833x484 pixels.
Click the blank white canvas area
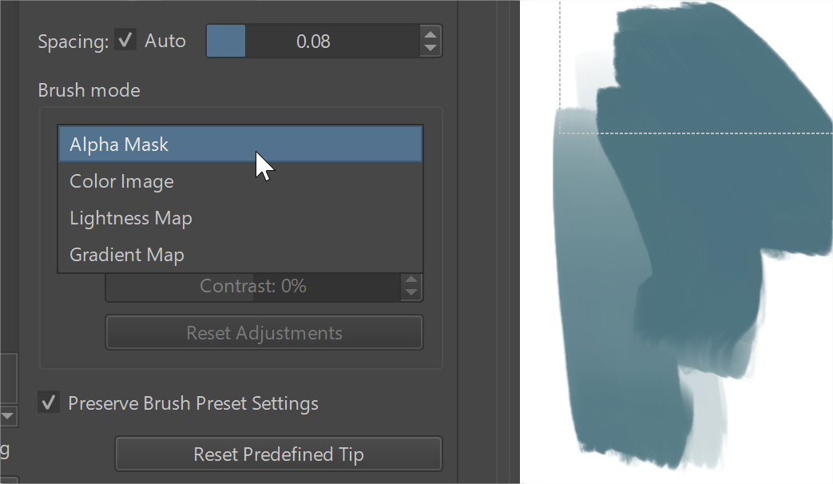pyautogui.click(x=799, y=359)
